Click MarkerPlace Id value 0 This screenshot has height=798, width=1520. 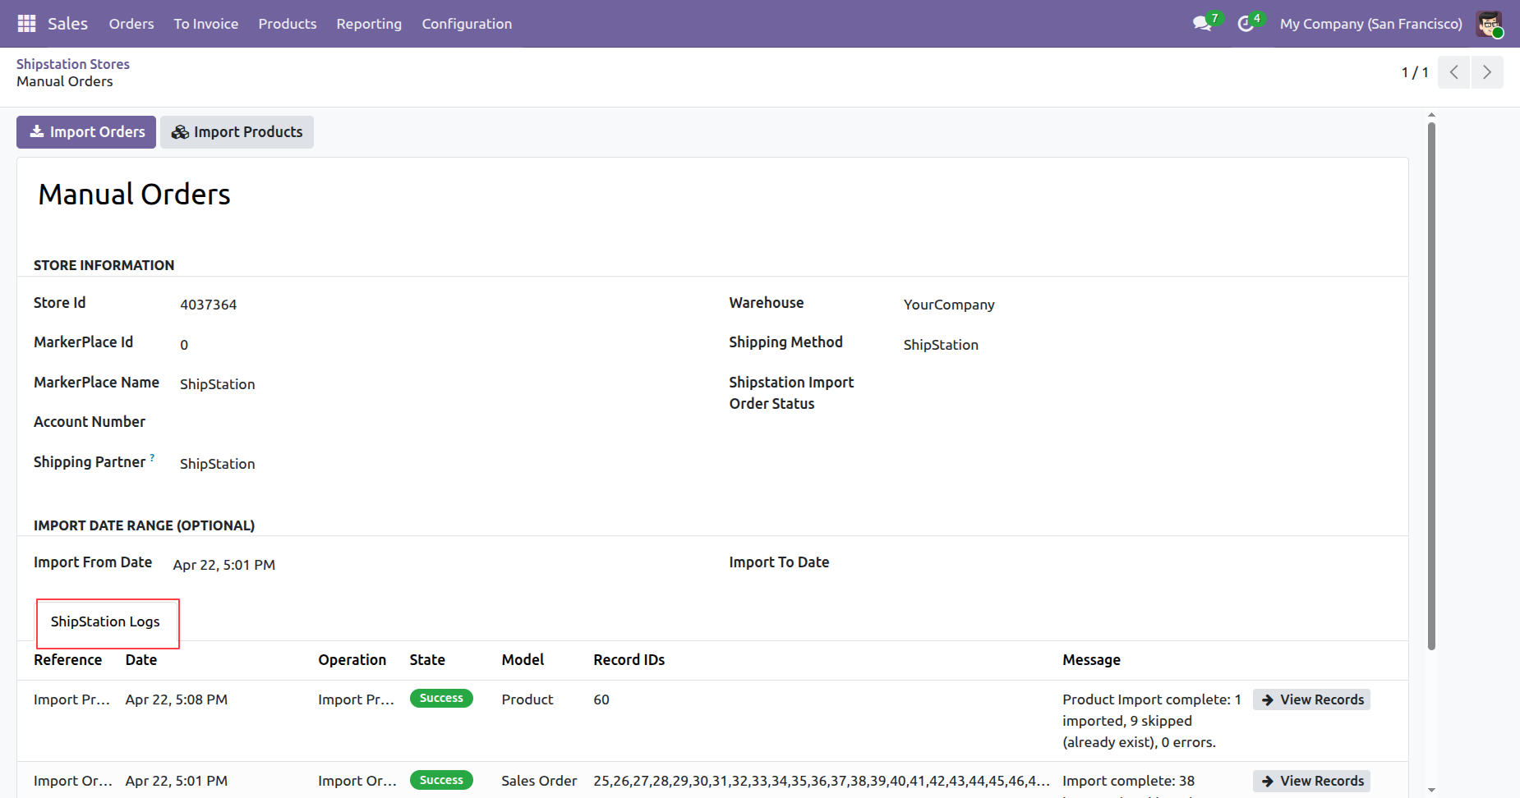coord(184,345)
